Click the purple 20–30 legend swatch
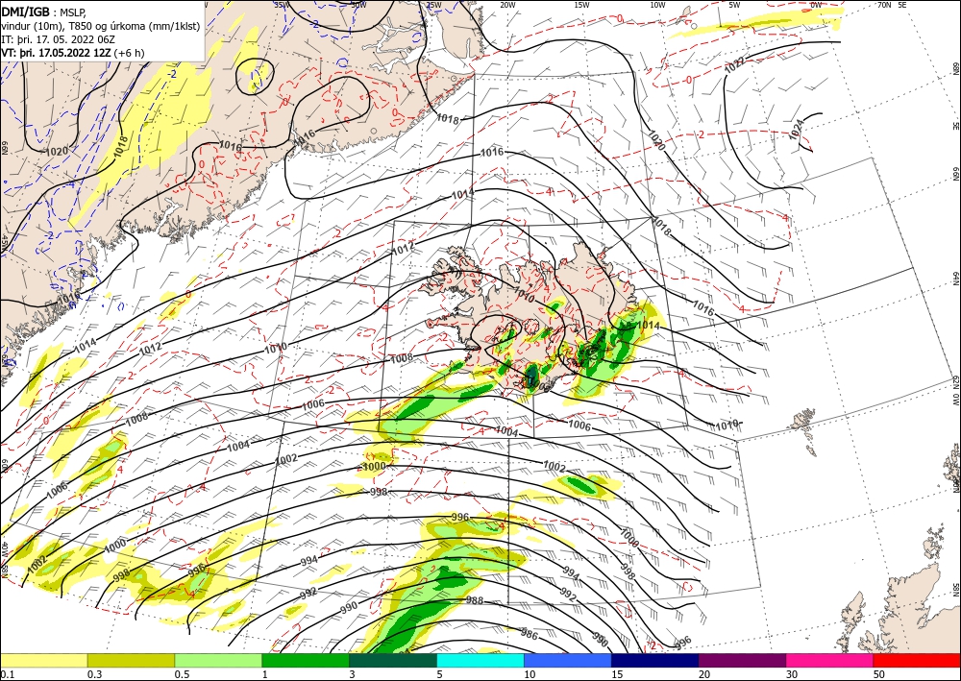 pos(742,660)
